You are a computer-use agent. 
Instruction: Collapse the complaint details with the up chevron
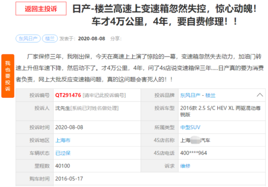point(260,95)
